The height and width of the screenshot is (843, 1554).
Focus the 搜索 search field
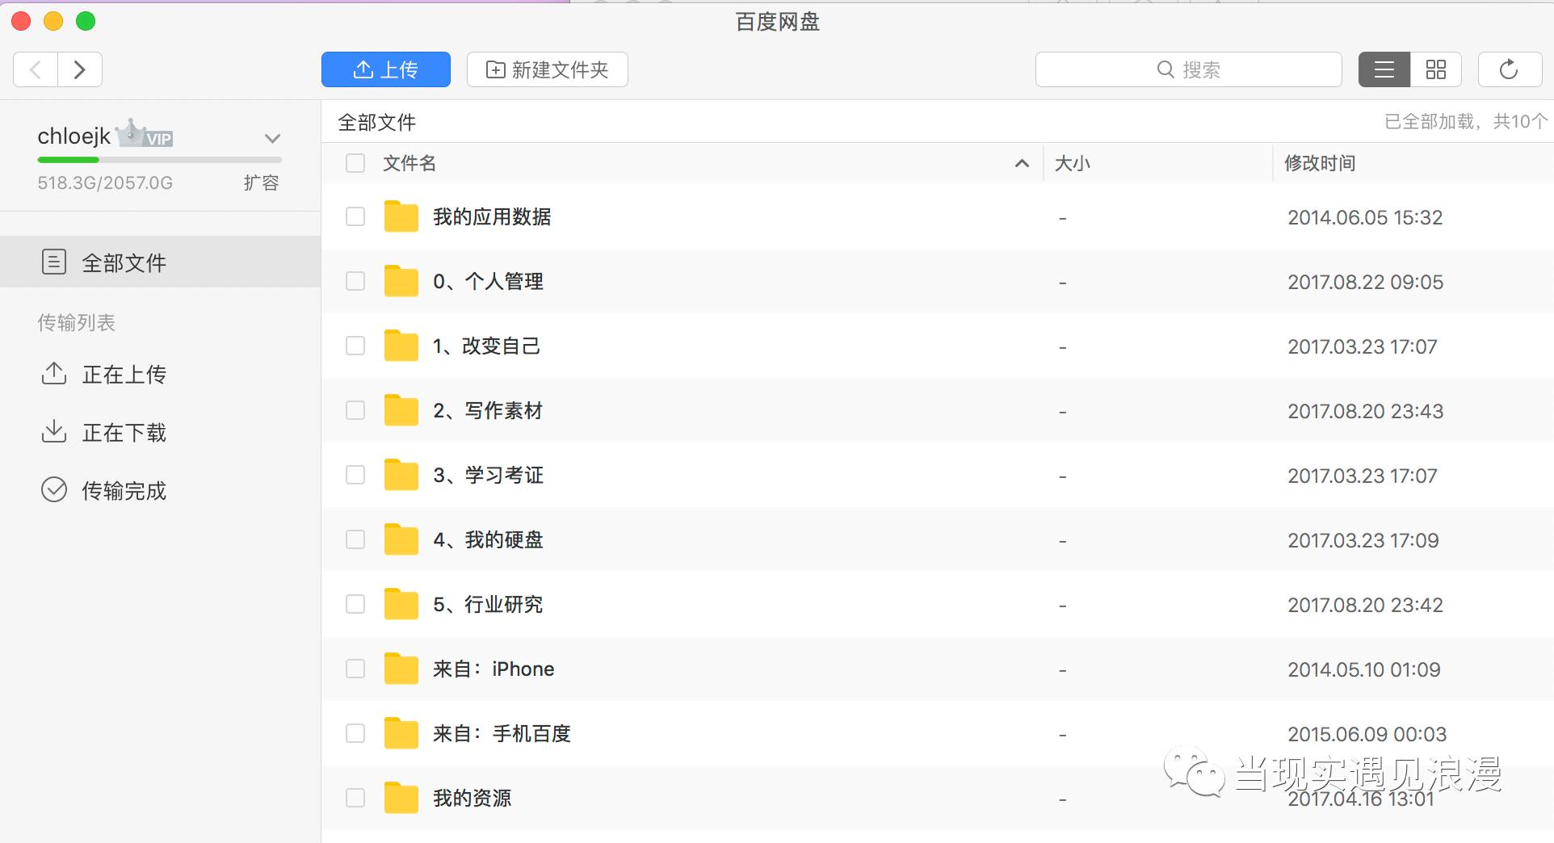point(1189,69)
